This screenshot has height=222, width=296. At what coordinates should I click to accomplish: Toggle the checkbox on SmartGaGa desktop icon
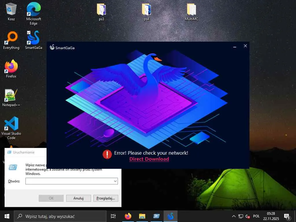[29, 32]
